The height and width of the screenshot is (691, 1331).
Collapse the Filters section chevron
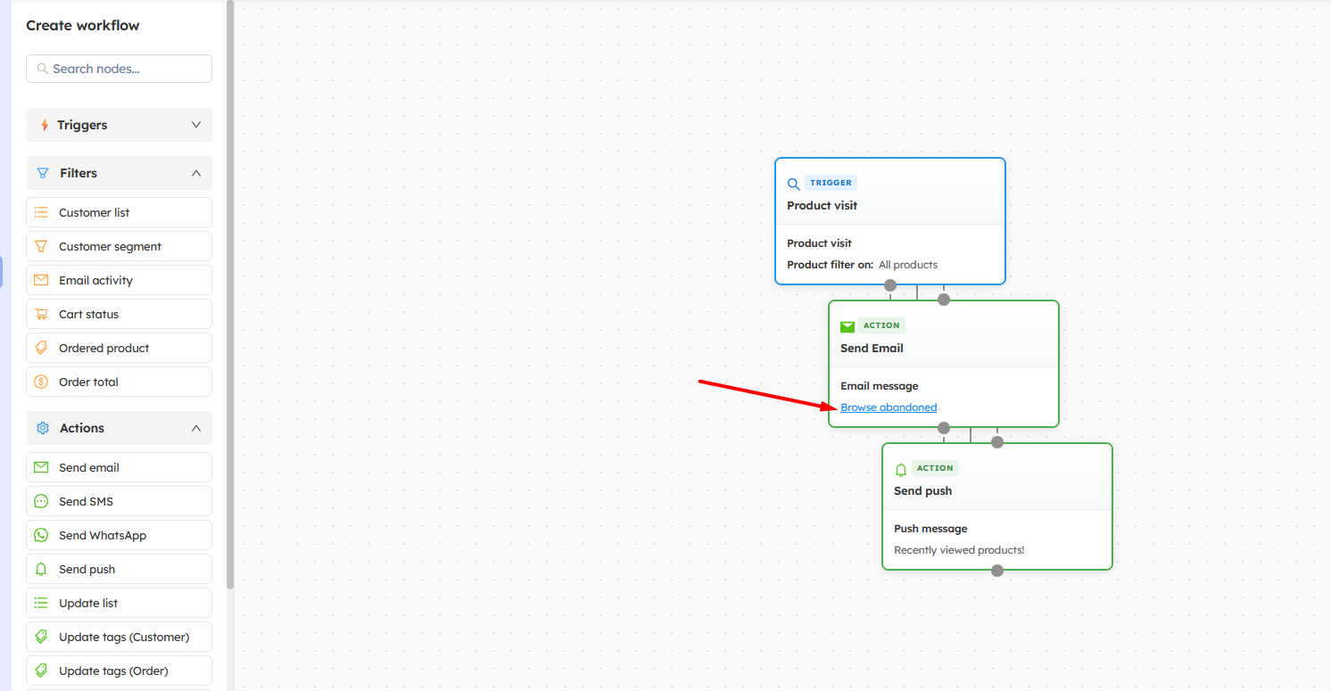click(196, 173)
